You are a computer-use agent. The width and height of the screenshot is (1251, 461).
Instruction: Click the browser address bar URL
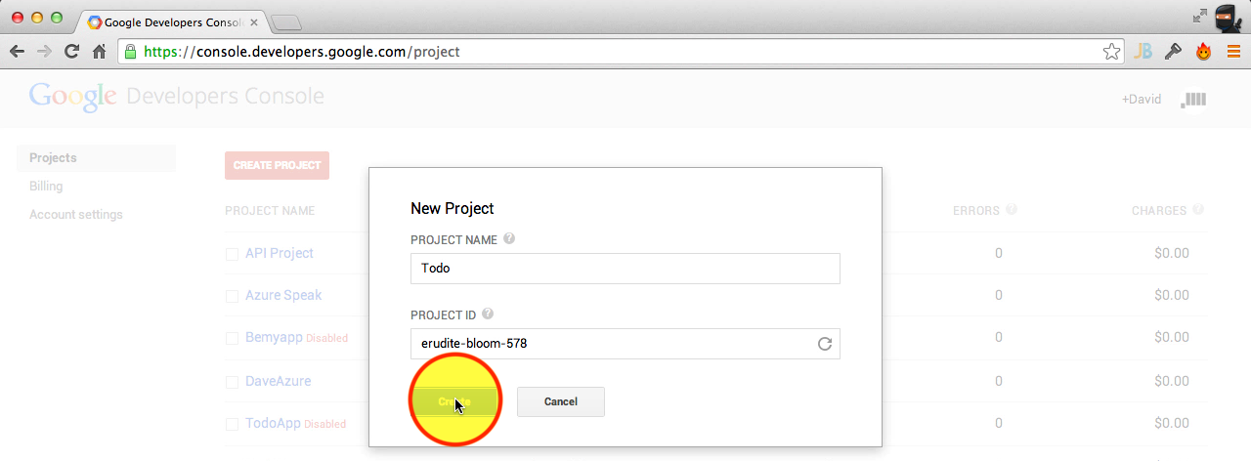302,52
